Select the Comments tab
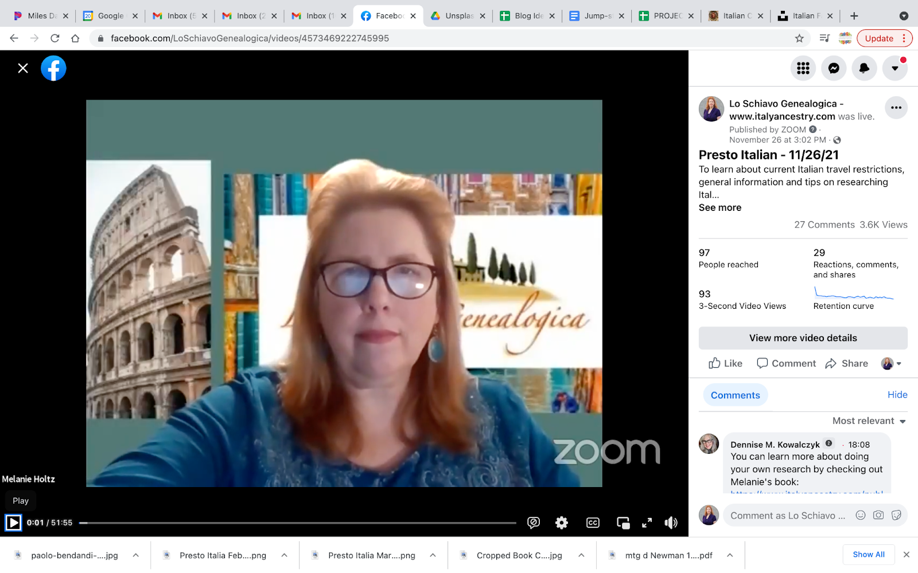The width and height of the screenshot is (918, 573). pyautogui.click(x=735, y=395)
